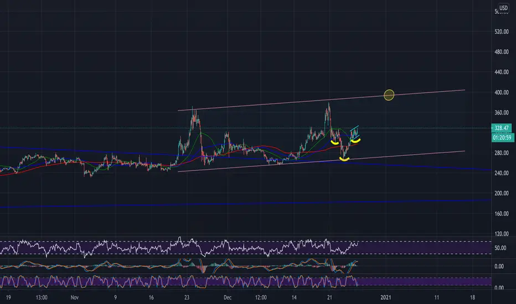
Task: Click the USD currency label
Action: tap(503, 8)
